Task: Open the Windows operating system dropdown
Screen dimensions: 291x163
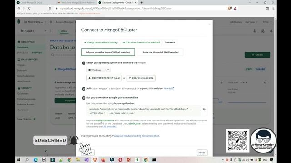Action: click(99, 70)
